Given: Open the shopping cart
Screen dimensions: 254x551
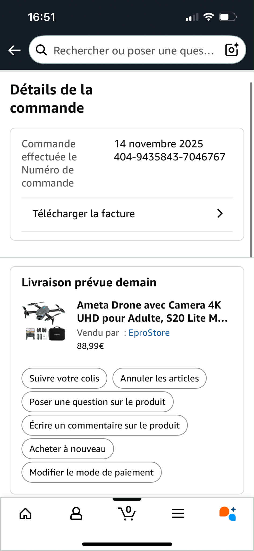Looking at the screenshot, I should (x=127, y=513).
